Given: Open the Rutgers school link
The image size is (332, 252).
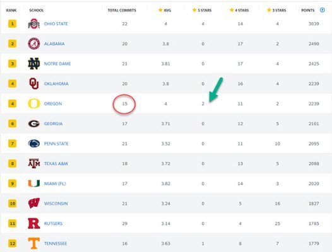Looking at the screenshot, I should pos(53,224).
